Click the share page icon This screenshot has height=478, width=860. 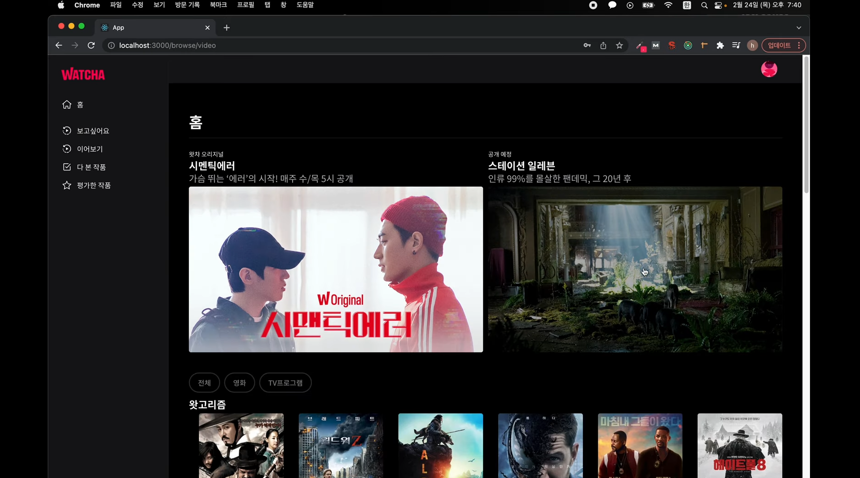603,45
